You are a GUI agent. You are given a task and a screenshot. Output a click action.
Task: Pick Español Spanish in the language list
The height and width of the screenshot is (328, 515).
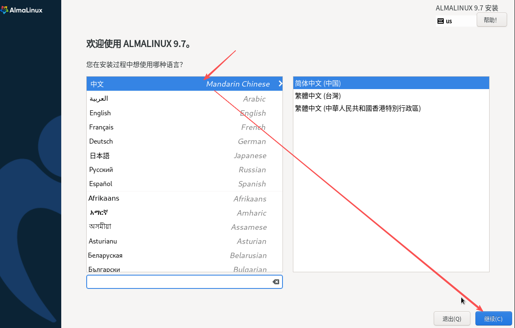coord(185,184)
